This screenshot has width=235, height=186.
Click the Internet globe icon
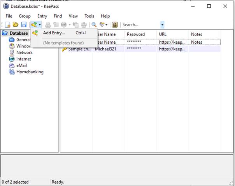tap(12, 59)
